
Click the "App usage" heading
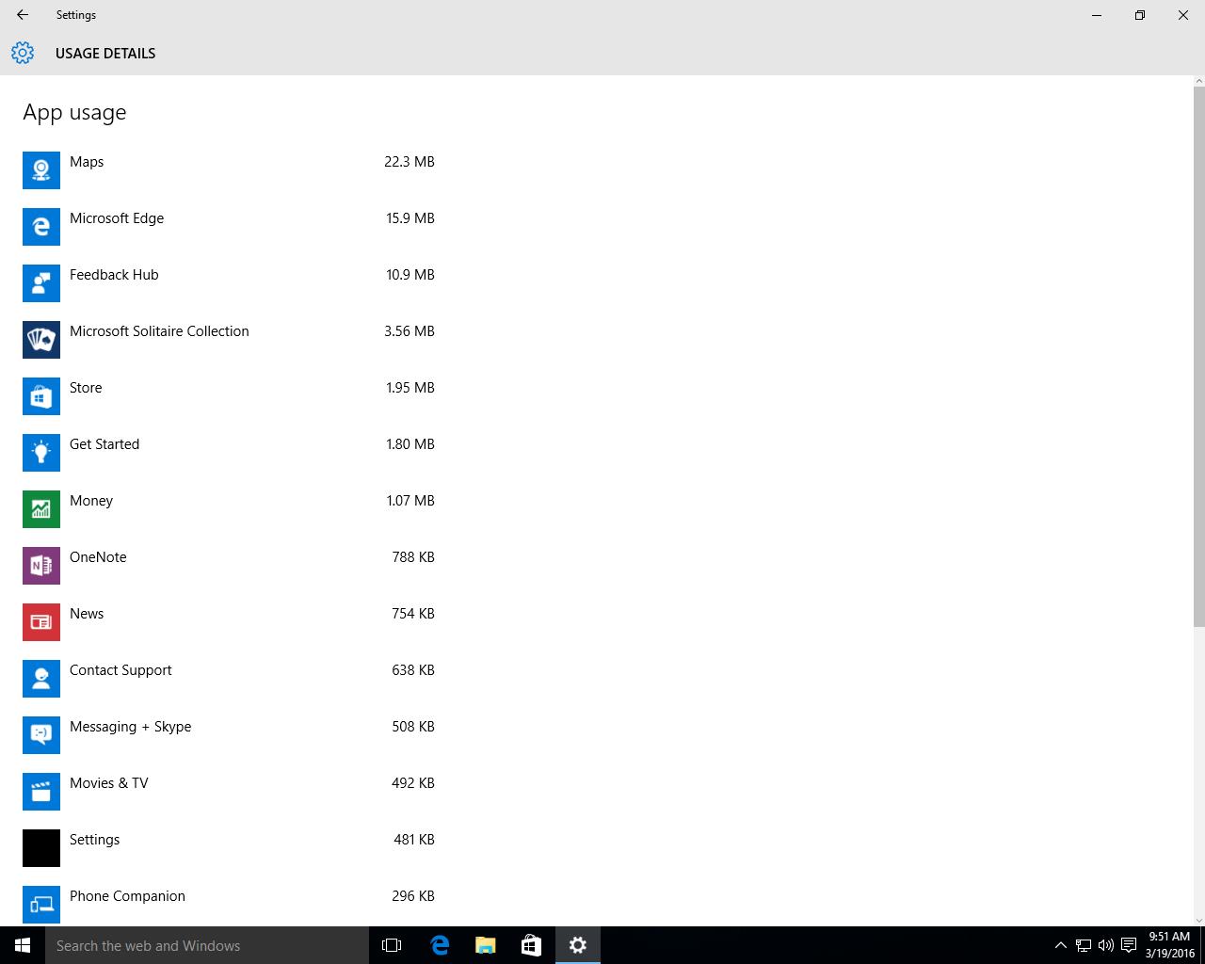pos(74,113)
